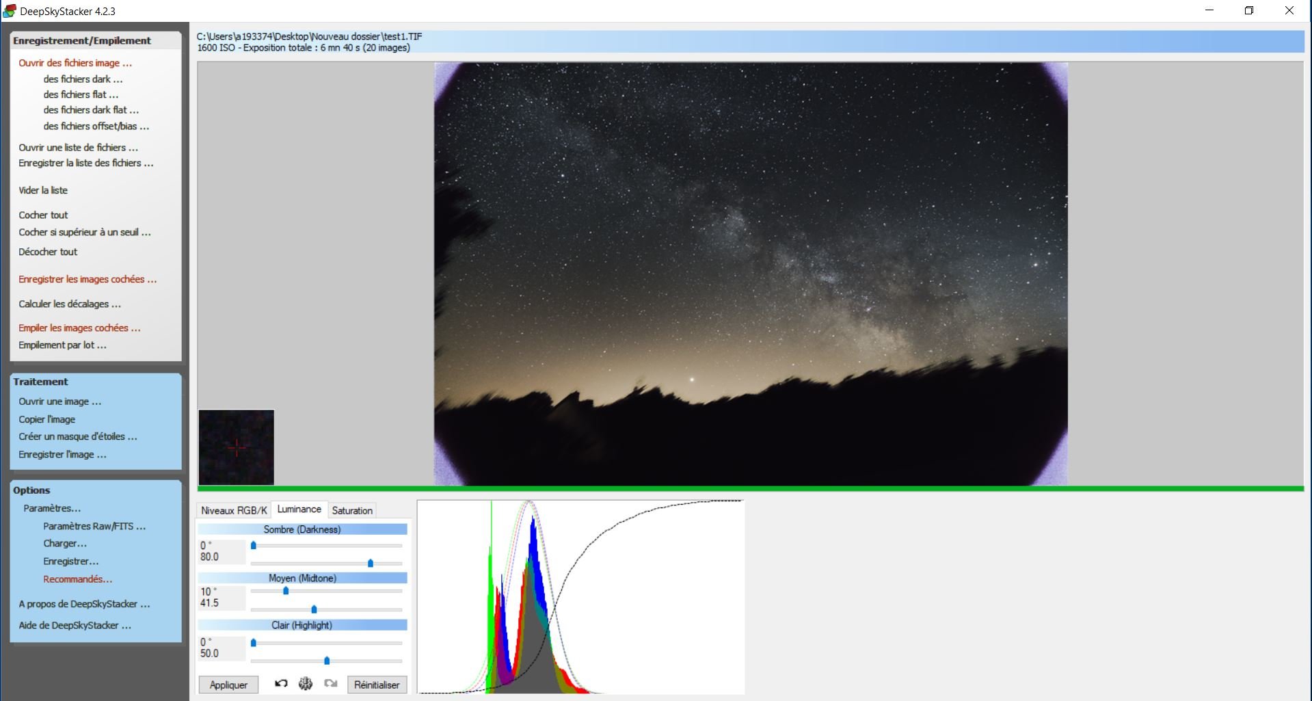Select the Luminance tab

tap(299, 510)
